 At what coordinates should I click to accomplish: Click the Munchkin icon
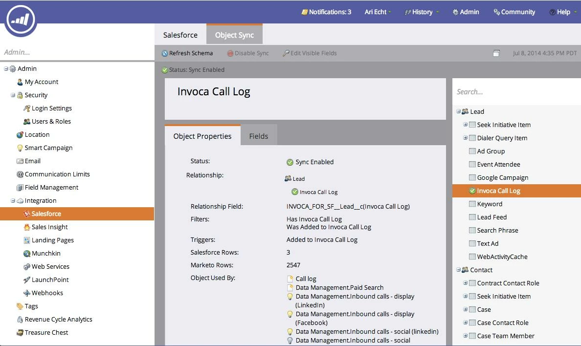27,253
